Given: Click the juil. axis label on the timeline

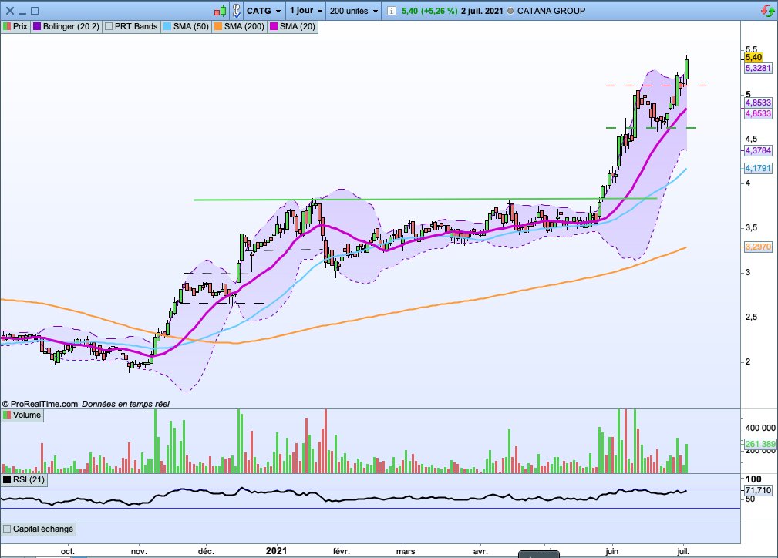Looking at the screenshot, I should [682, 551].
